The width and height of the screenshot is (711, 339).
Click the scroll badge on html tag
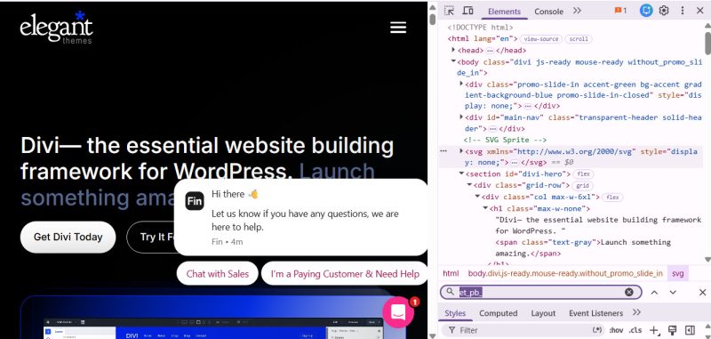coord(579,39)
